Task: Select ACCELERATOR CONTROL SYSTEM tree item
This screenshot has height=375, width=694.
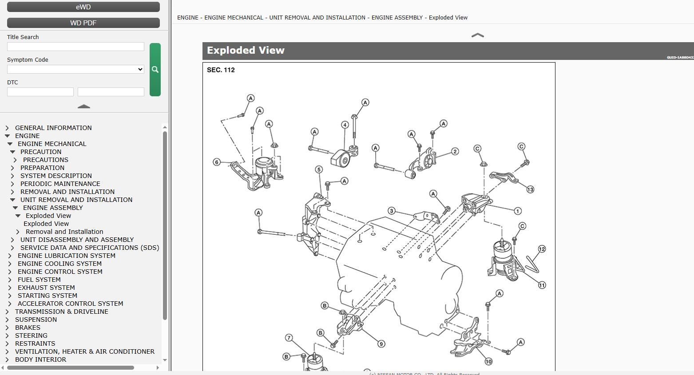Action: coord(71,304)
